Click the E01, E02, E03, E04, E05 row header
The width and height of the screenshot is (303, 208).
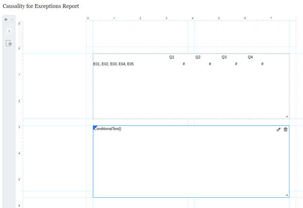point(114,64)
